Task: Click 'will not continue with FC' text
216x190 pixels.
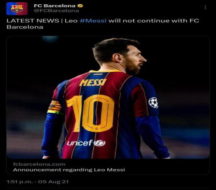Action: coord(154,21)
